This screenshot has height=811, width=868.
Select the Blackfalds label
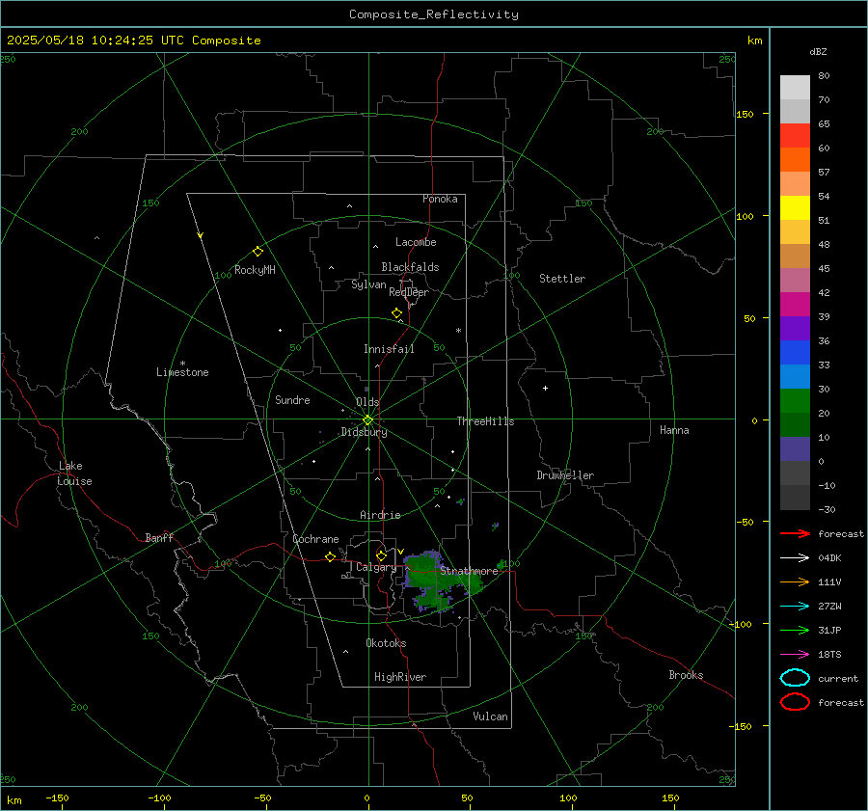click(410, 267)
